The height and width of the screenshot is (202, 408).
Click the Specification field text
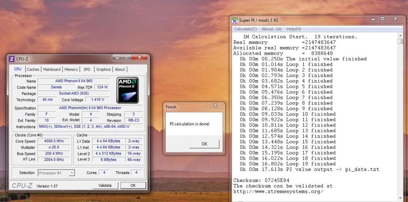[x=90, y=108]
